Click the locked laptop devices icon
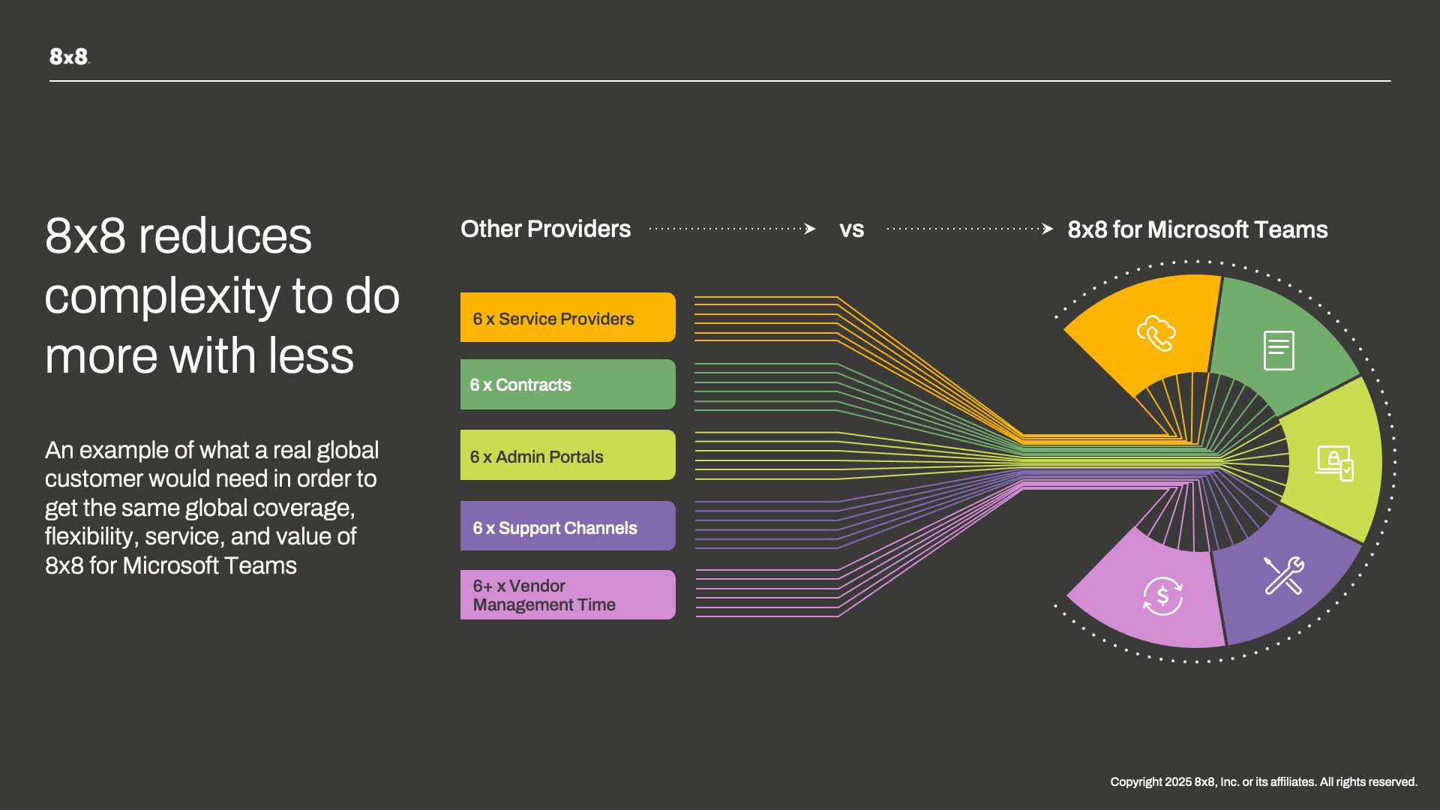1440x810 pixels. pyautogui.click(x=1334, y=463)
